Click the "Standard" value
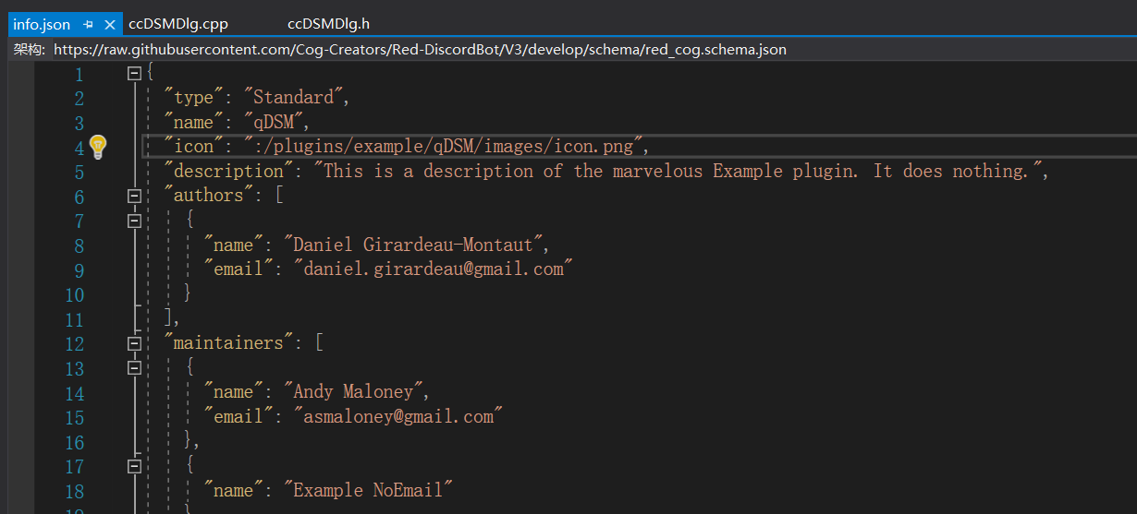 (295, 97)
